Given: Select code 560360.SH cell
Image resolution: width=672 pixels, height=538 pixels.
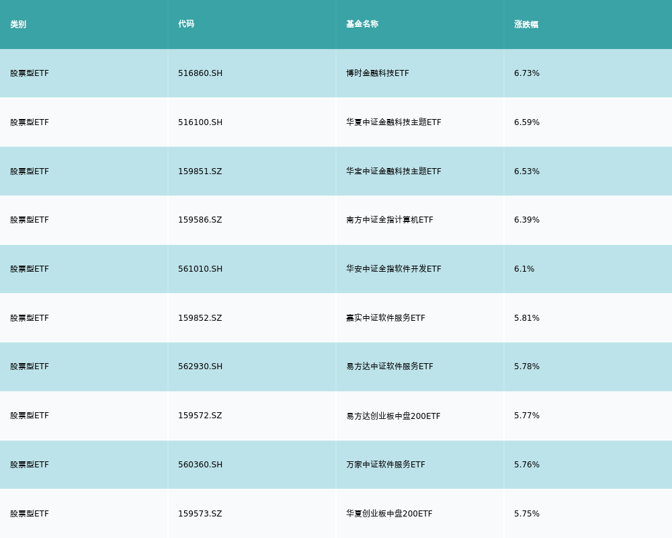Looking at the screenshot, I should (x=200, y=465).
